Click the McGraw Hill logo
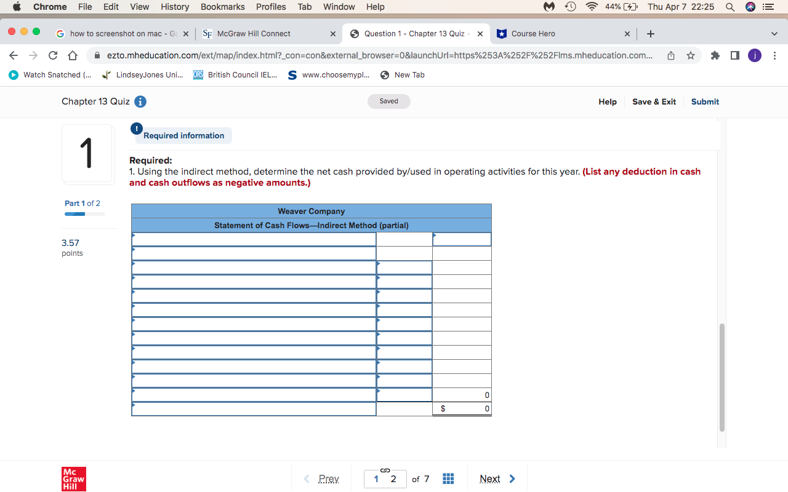The height and width of the screenshot is (492, 788). point(73,478)
